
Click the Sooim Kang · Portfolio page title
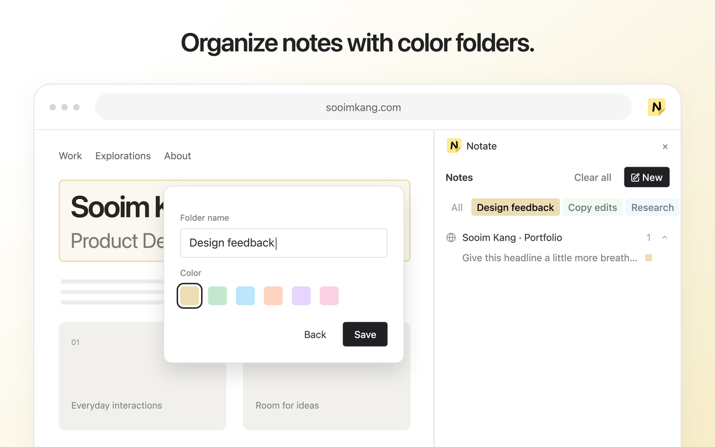[512, 237]
